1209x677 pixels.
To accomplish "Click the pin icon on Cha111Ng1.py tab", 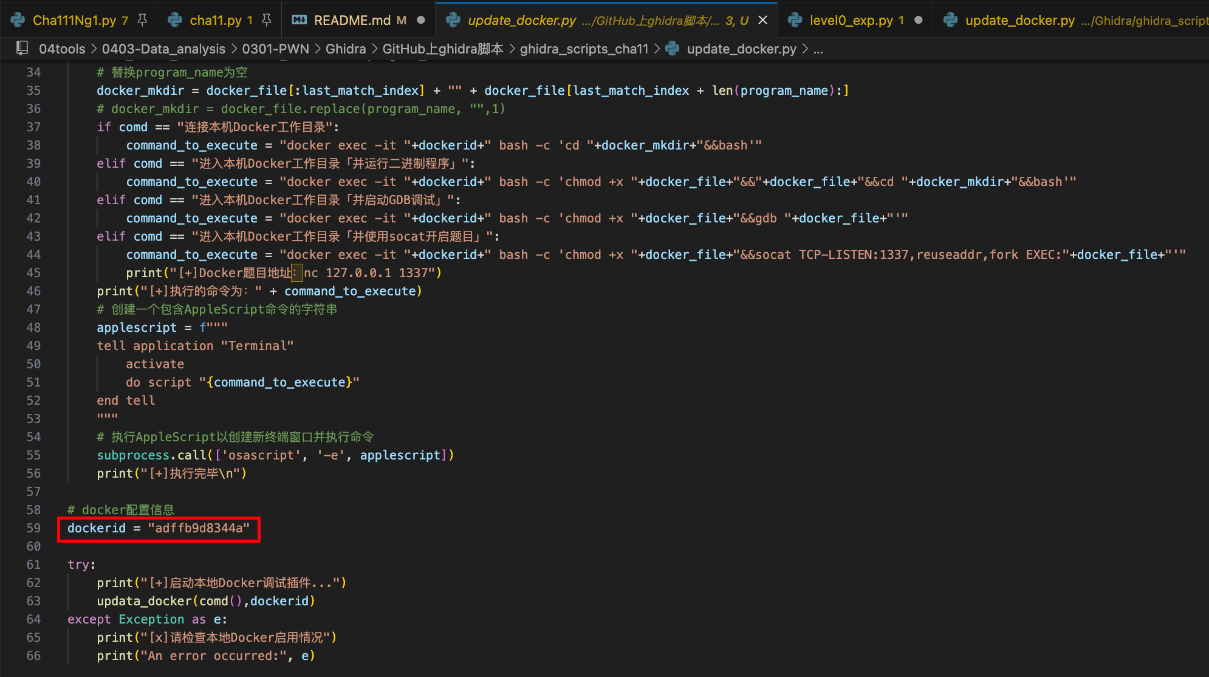I will pyautogui.click(x=142, y=20).
